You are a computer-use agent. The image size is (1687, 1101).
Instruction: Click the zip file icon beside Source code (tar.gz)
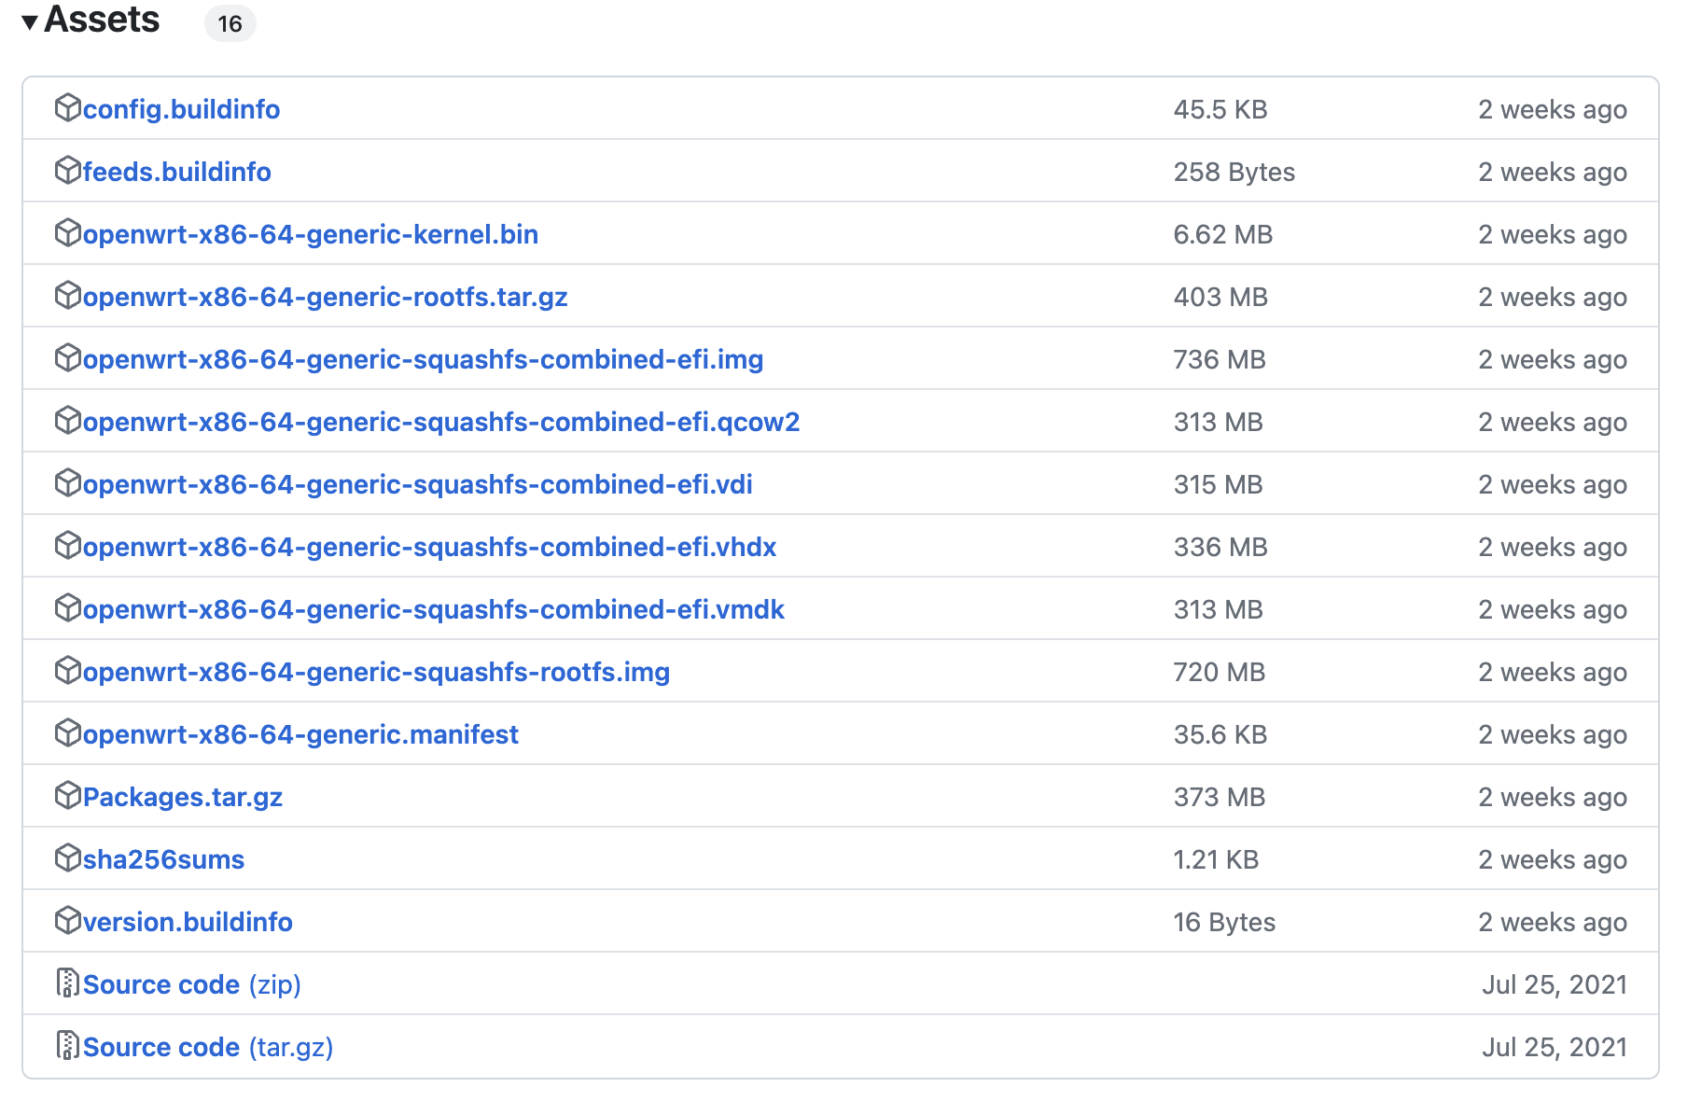(68, 1046)
